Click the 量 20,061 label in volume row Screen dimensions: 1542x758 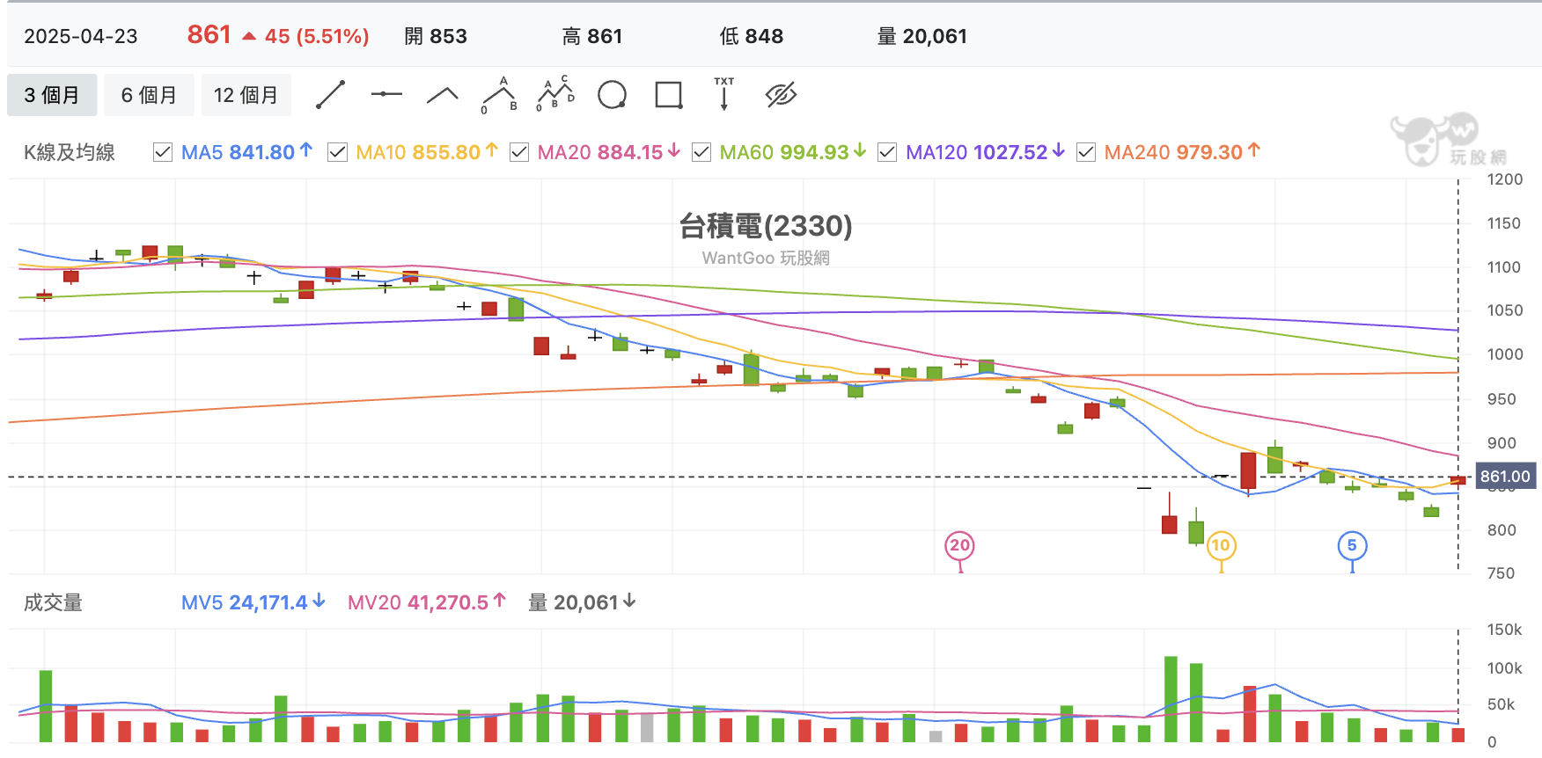[x=582, y=602]
